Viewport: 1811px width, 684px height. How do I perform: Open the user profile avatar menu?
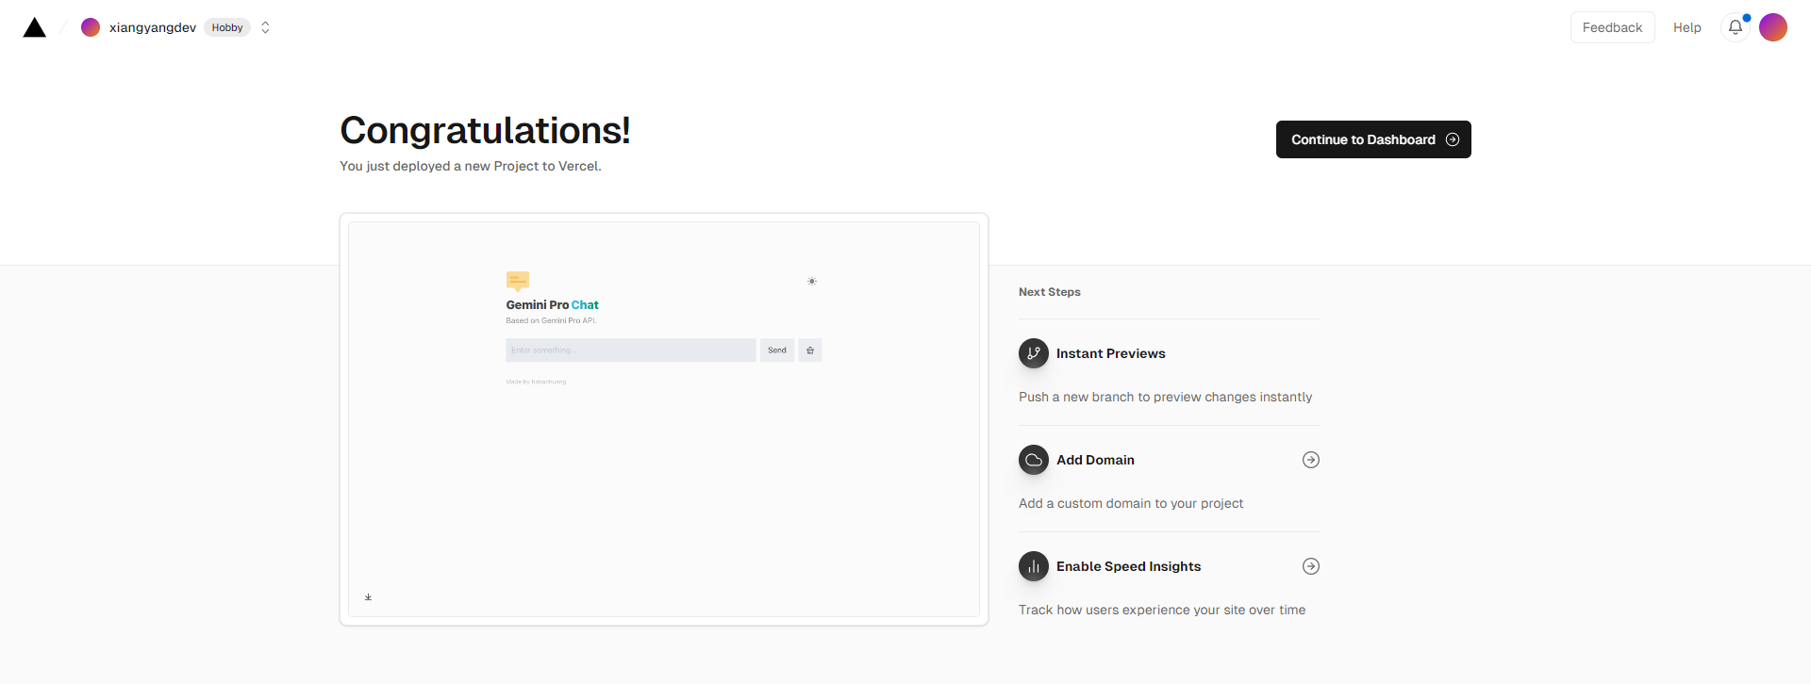[1773, 27]
